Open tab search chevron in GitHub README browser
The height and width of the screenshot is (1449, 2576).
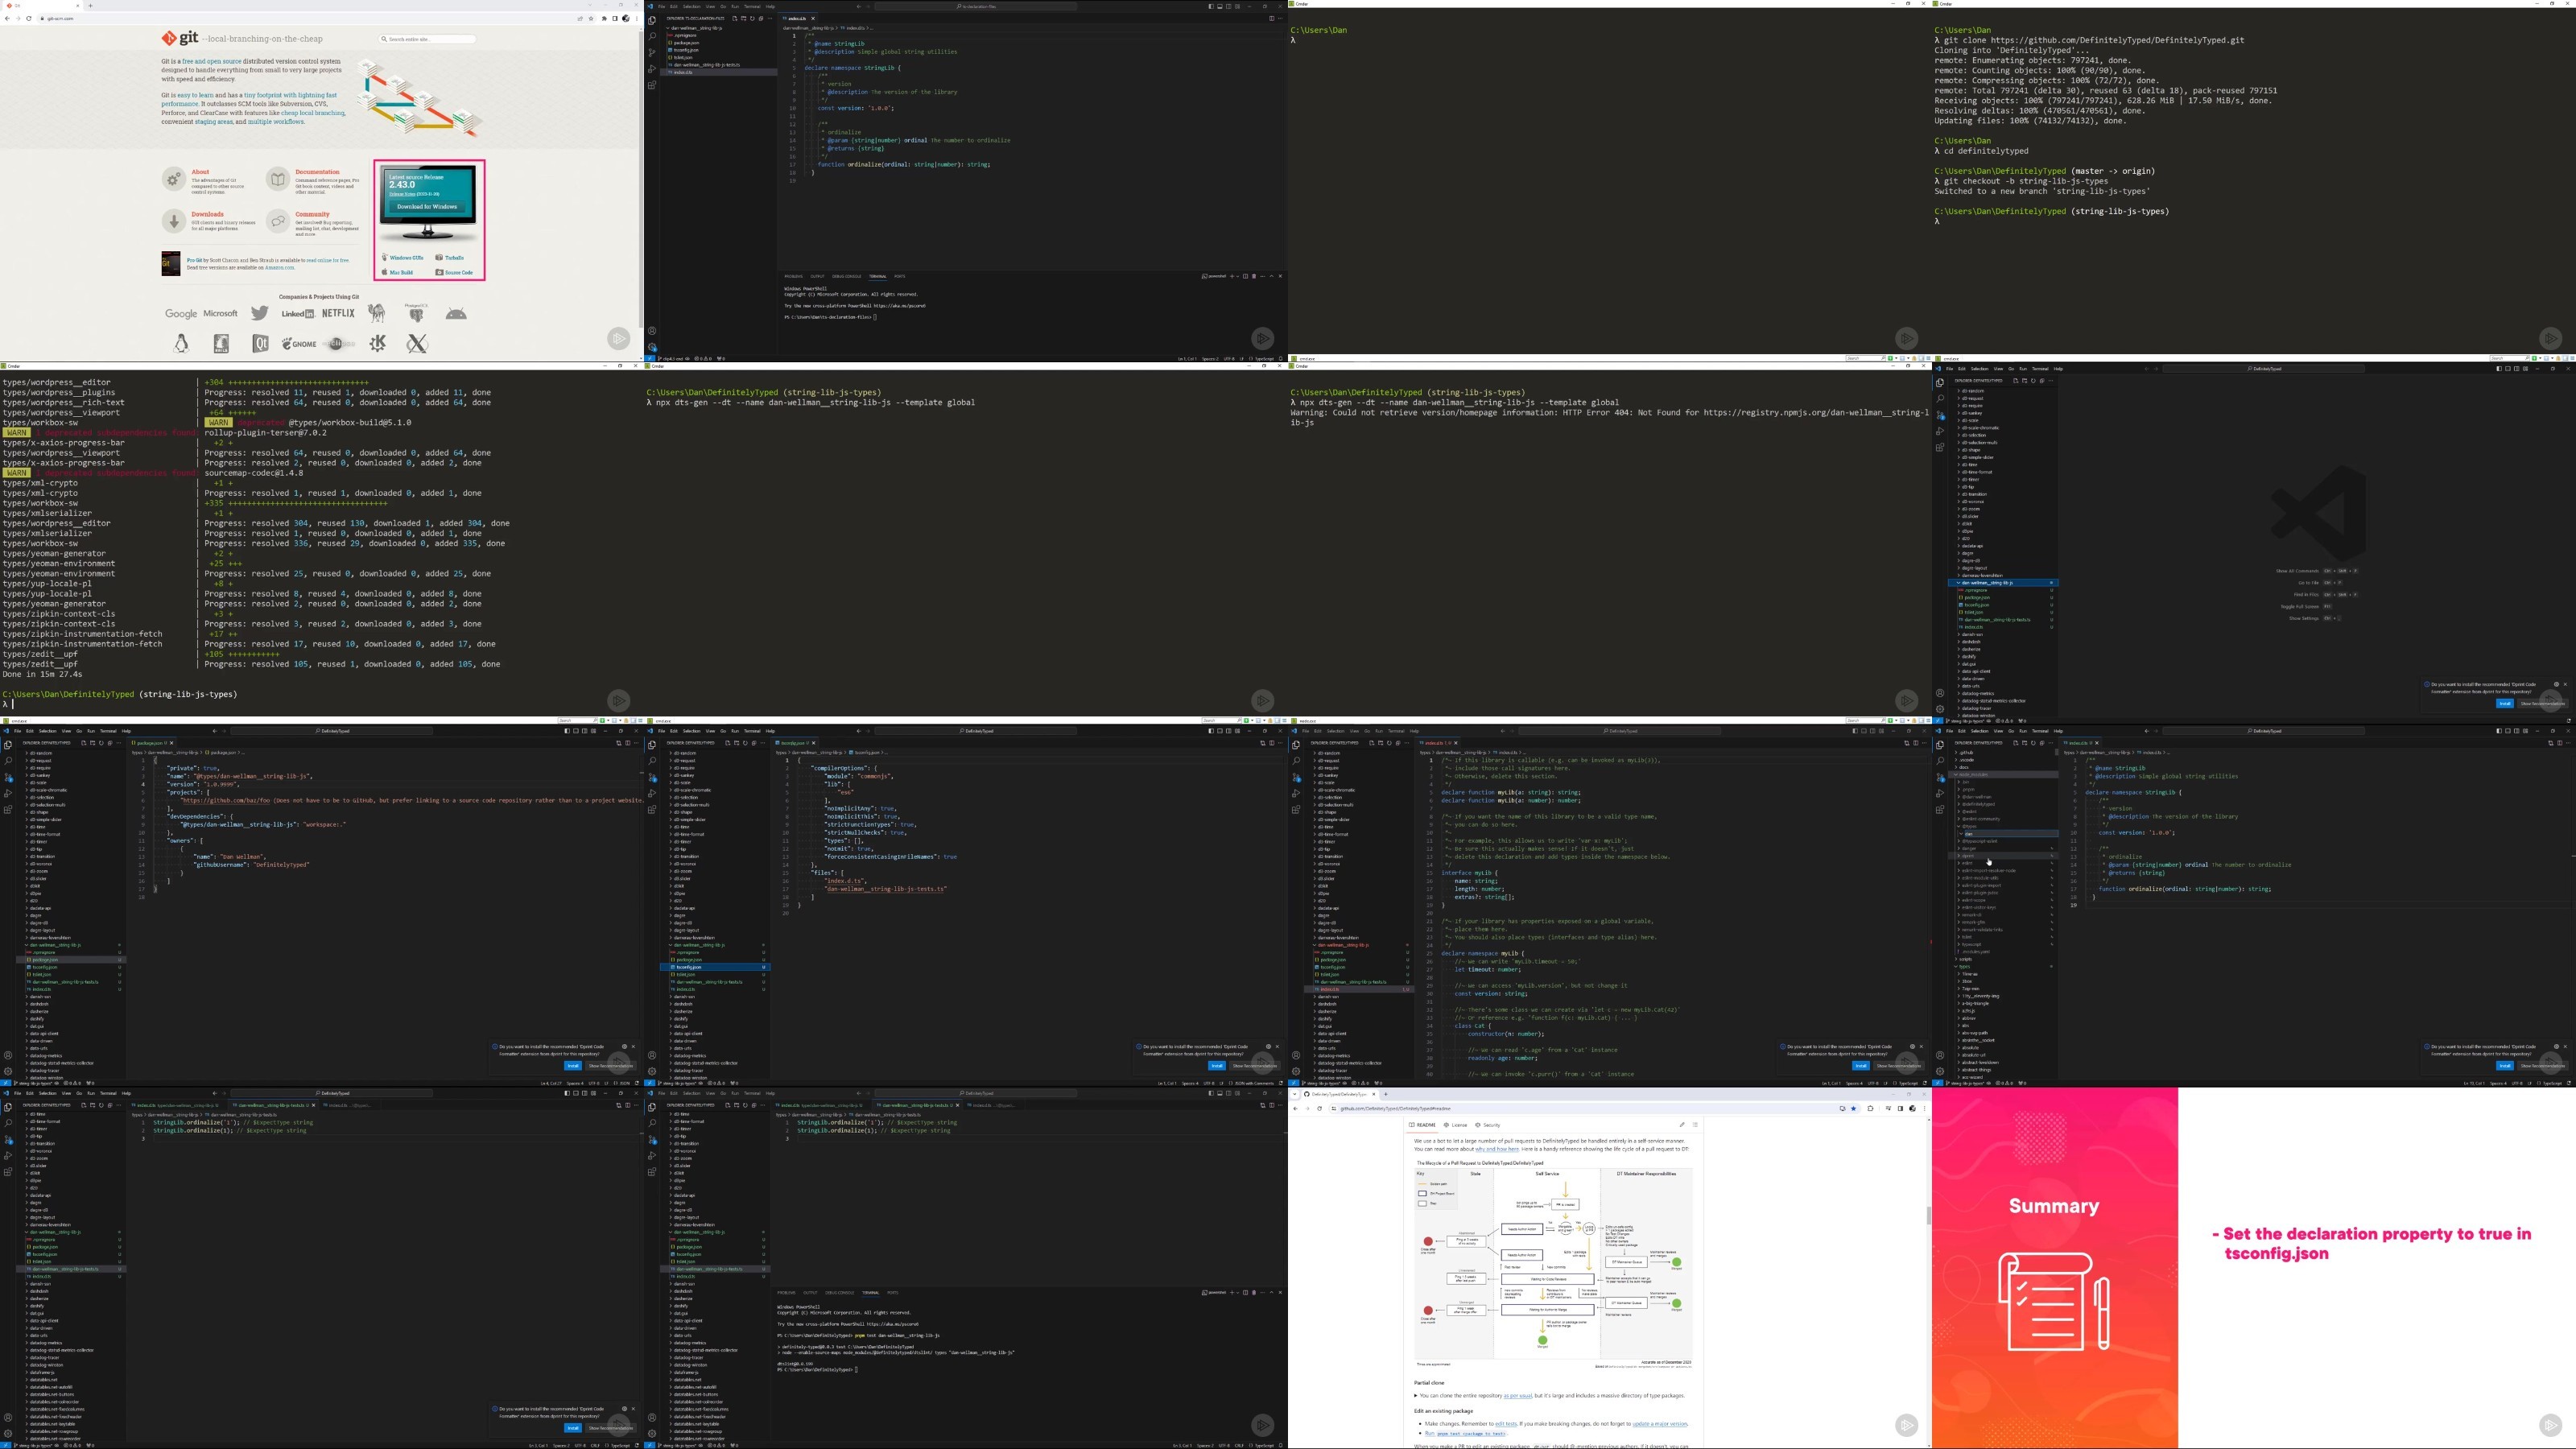[1295, 1094]
